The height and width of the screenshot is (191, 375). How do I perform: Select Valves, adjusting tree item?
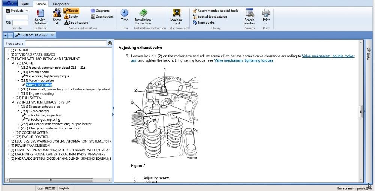[x=39, y=85]
